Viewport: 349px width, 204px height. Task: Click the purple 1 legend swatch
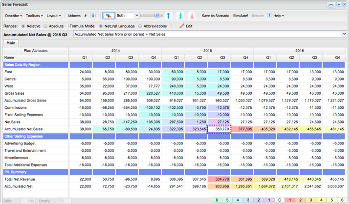coord(269,200)
